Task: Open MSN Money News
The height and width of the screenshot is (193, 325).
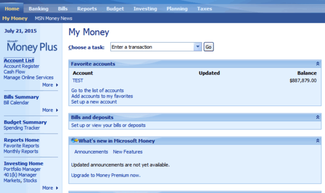Action: click(53, 18)
